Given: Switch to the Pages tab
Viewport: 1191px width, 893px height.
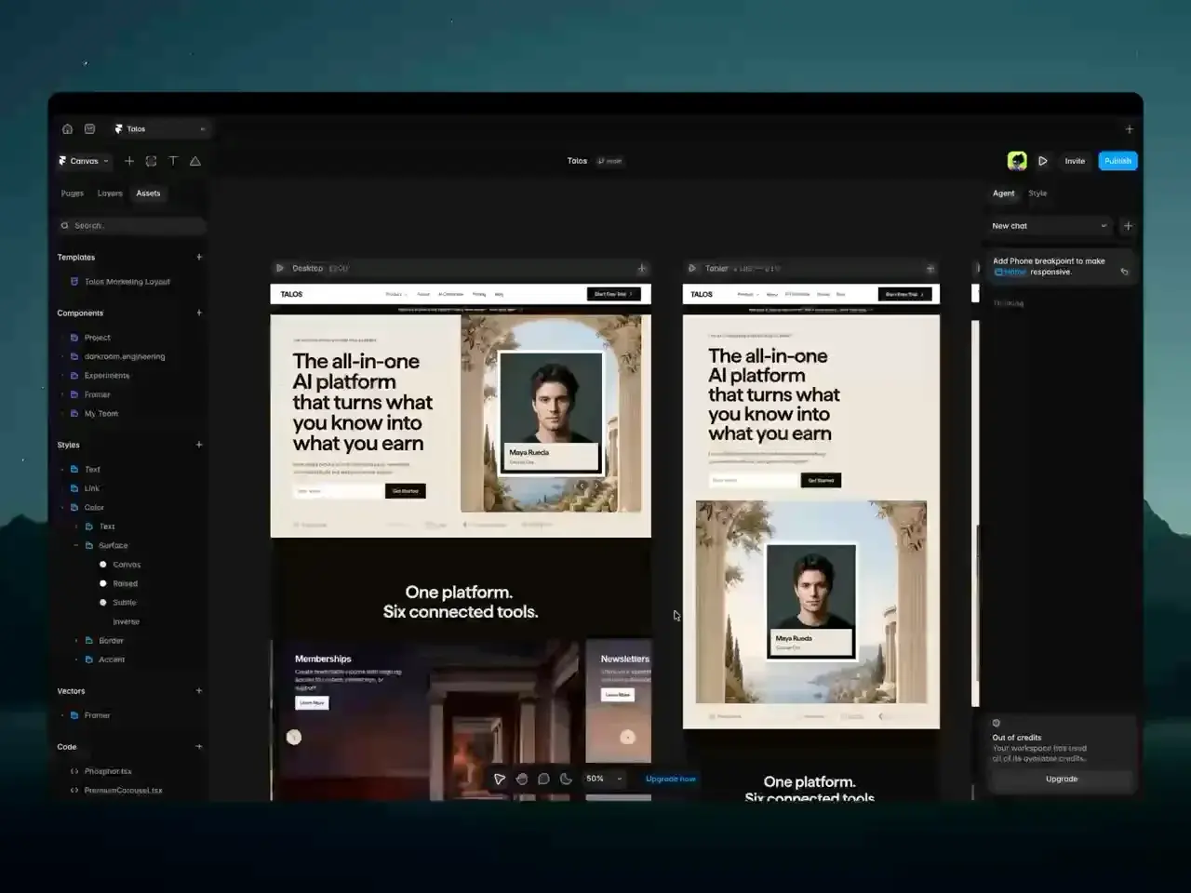Looking at the screenshot, I should 72,193.
